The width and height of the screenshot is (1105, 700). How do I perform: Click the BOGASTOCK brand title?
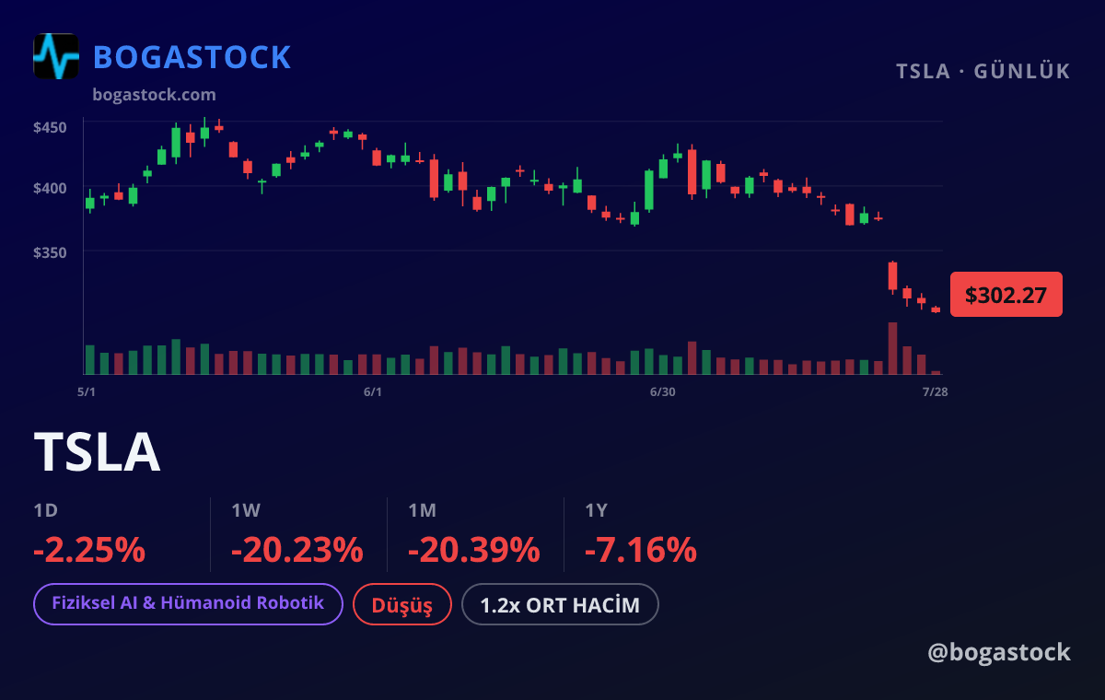click(192, 57)
